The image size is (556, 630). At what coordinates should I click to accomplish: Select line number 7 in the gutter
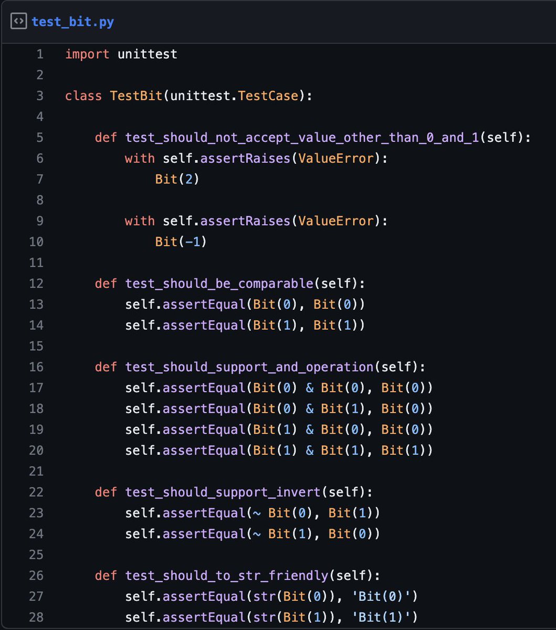pyautogui.click(x=39, y=179)
